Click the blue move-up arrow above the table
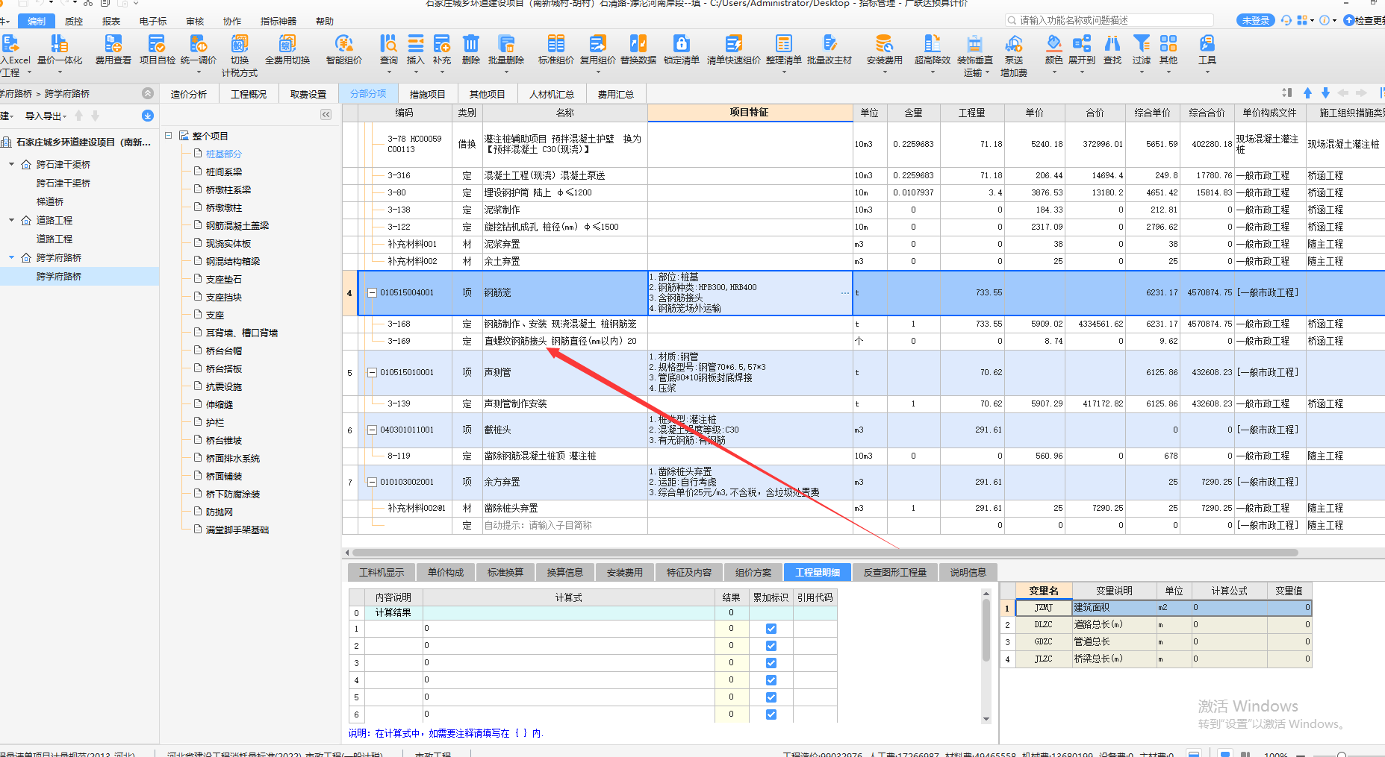The height and width of the screenshot is (757, 1385). [x=1307, y=93]
